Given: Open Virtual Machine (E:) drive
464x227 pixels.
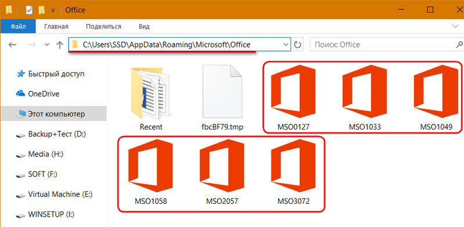Looking at the screenshot, I should click(x=55, y=195).
